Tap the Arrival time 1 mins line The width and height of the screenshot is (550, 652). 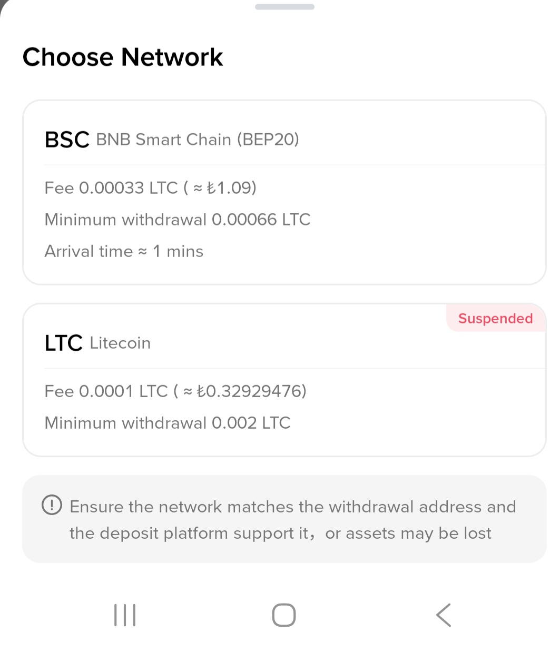tap(124, 251)
